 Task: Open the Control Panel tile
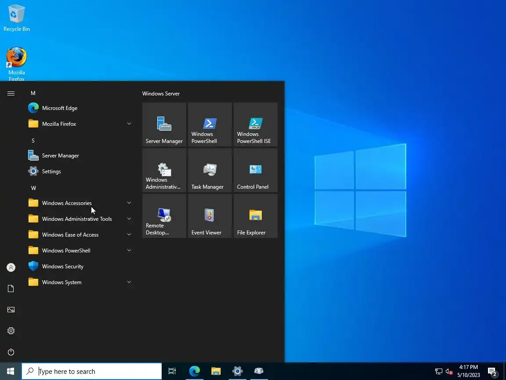(x=255, y=170)
